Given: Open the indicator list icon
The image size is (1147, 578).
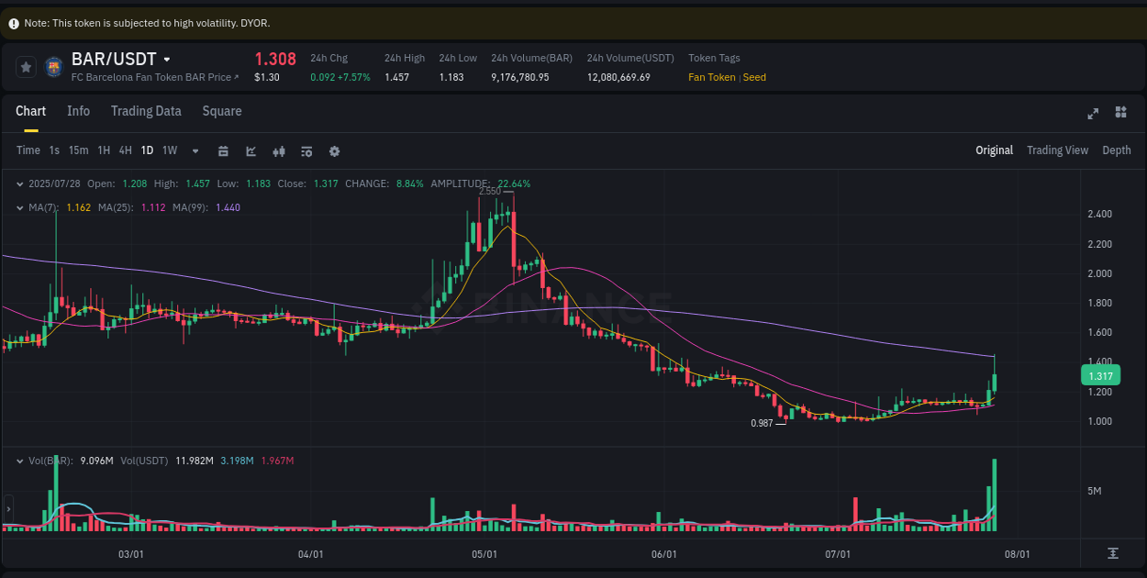Looking at the screenshot, I should point(306,150).
